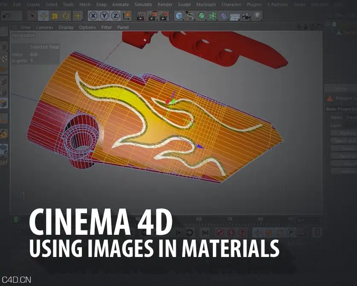Image resolution: width=357 pixels, height=286 pixels.
Task: Open the Attribute Manager Mode menu
Action: coord(341,88)
